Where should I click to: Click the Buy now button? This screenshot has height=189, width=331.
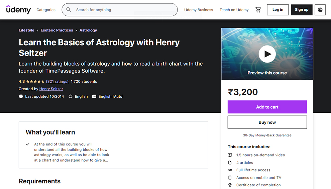coord(267,122)
